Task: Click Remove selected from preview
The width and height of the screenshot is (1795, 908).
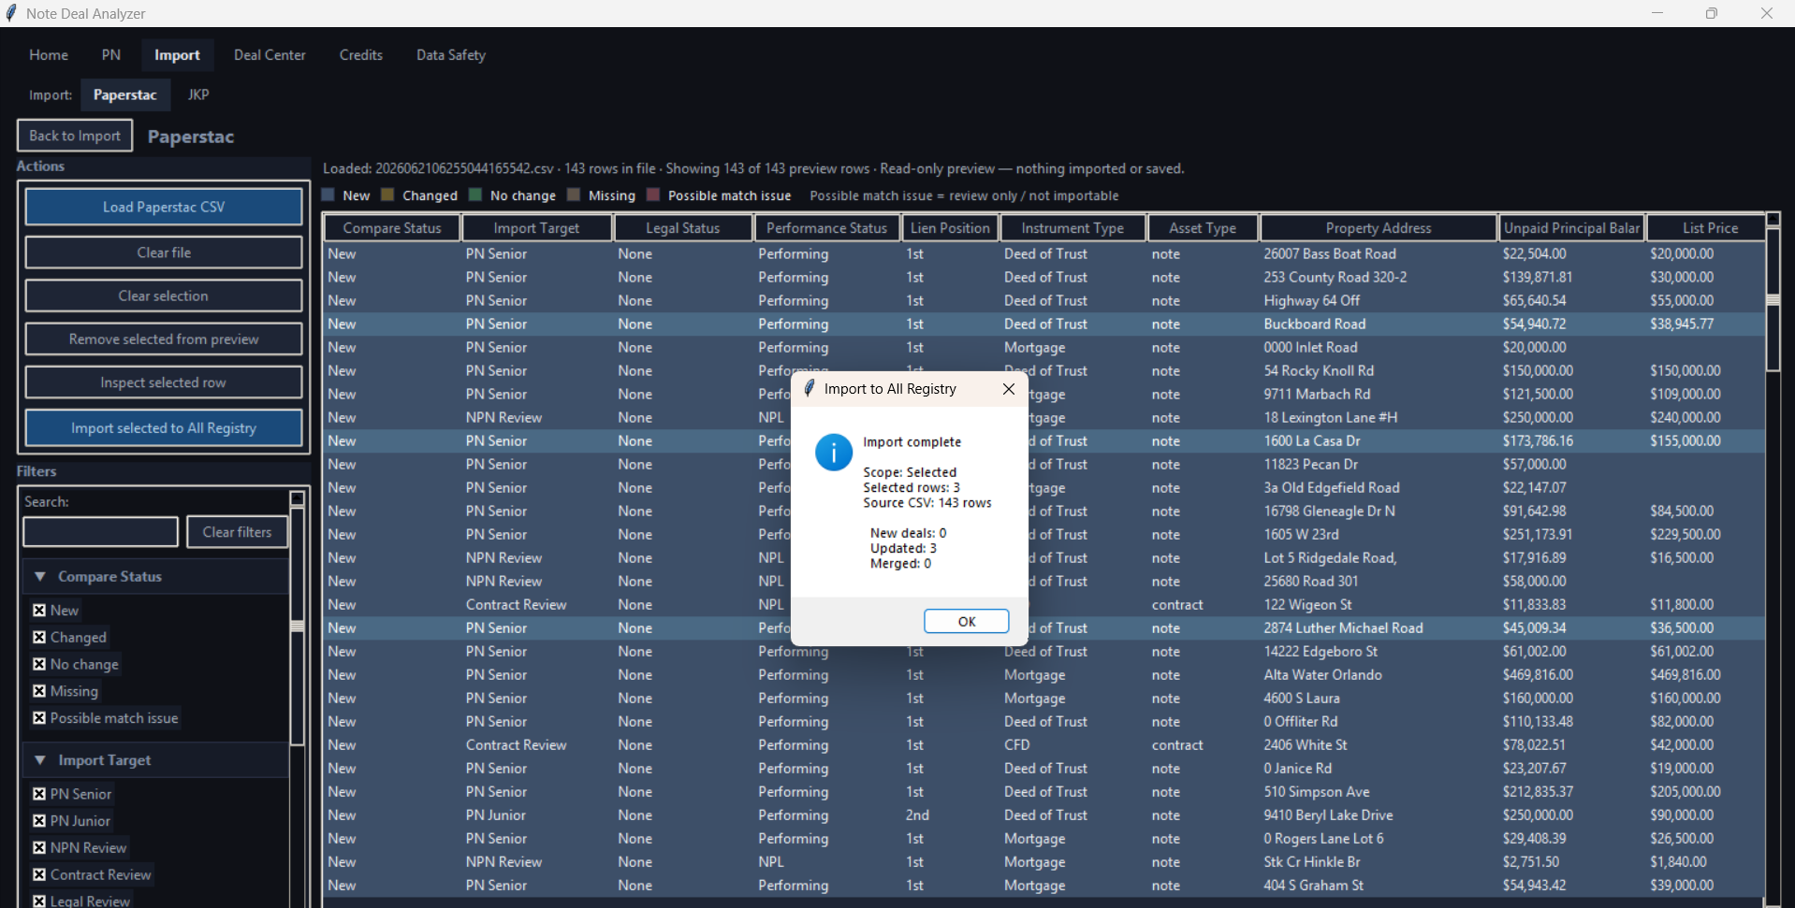Action: (164, 339)
